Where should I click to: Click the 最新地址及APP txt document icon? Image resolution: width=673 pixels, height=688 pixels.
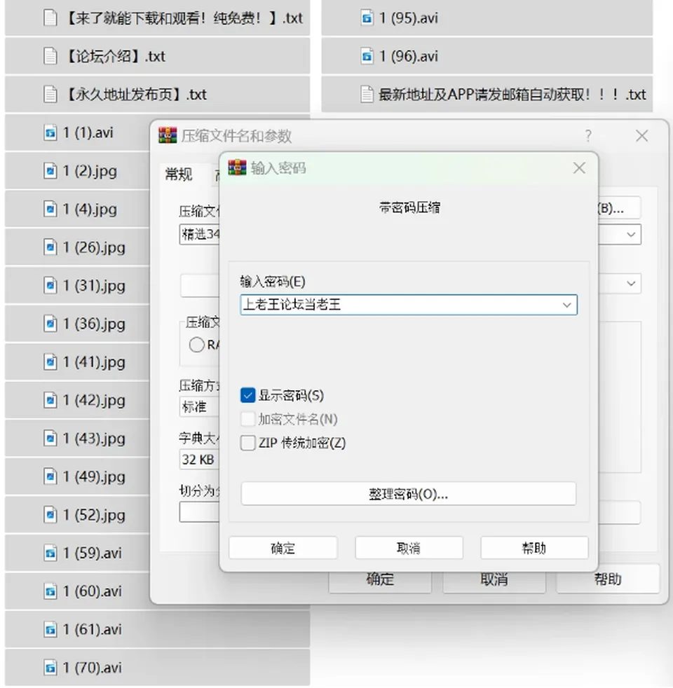tap(367, 95)
